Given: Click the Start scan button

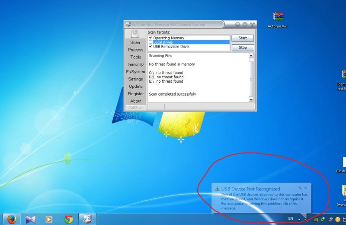Looking at the screenshot, I should click(x=243, y=38).
